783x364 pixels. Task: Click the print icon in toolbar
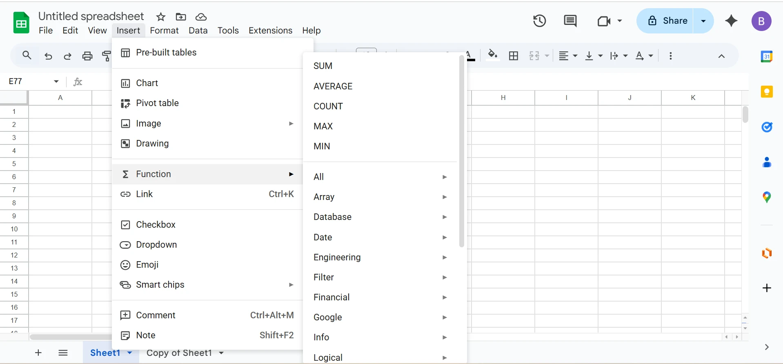(x=87, y=56)
